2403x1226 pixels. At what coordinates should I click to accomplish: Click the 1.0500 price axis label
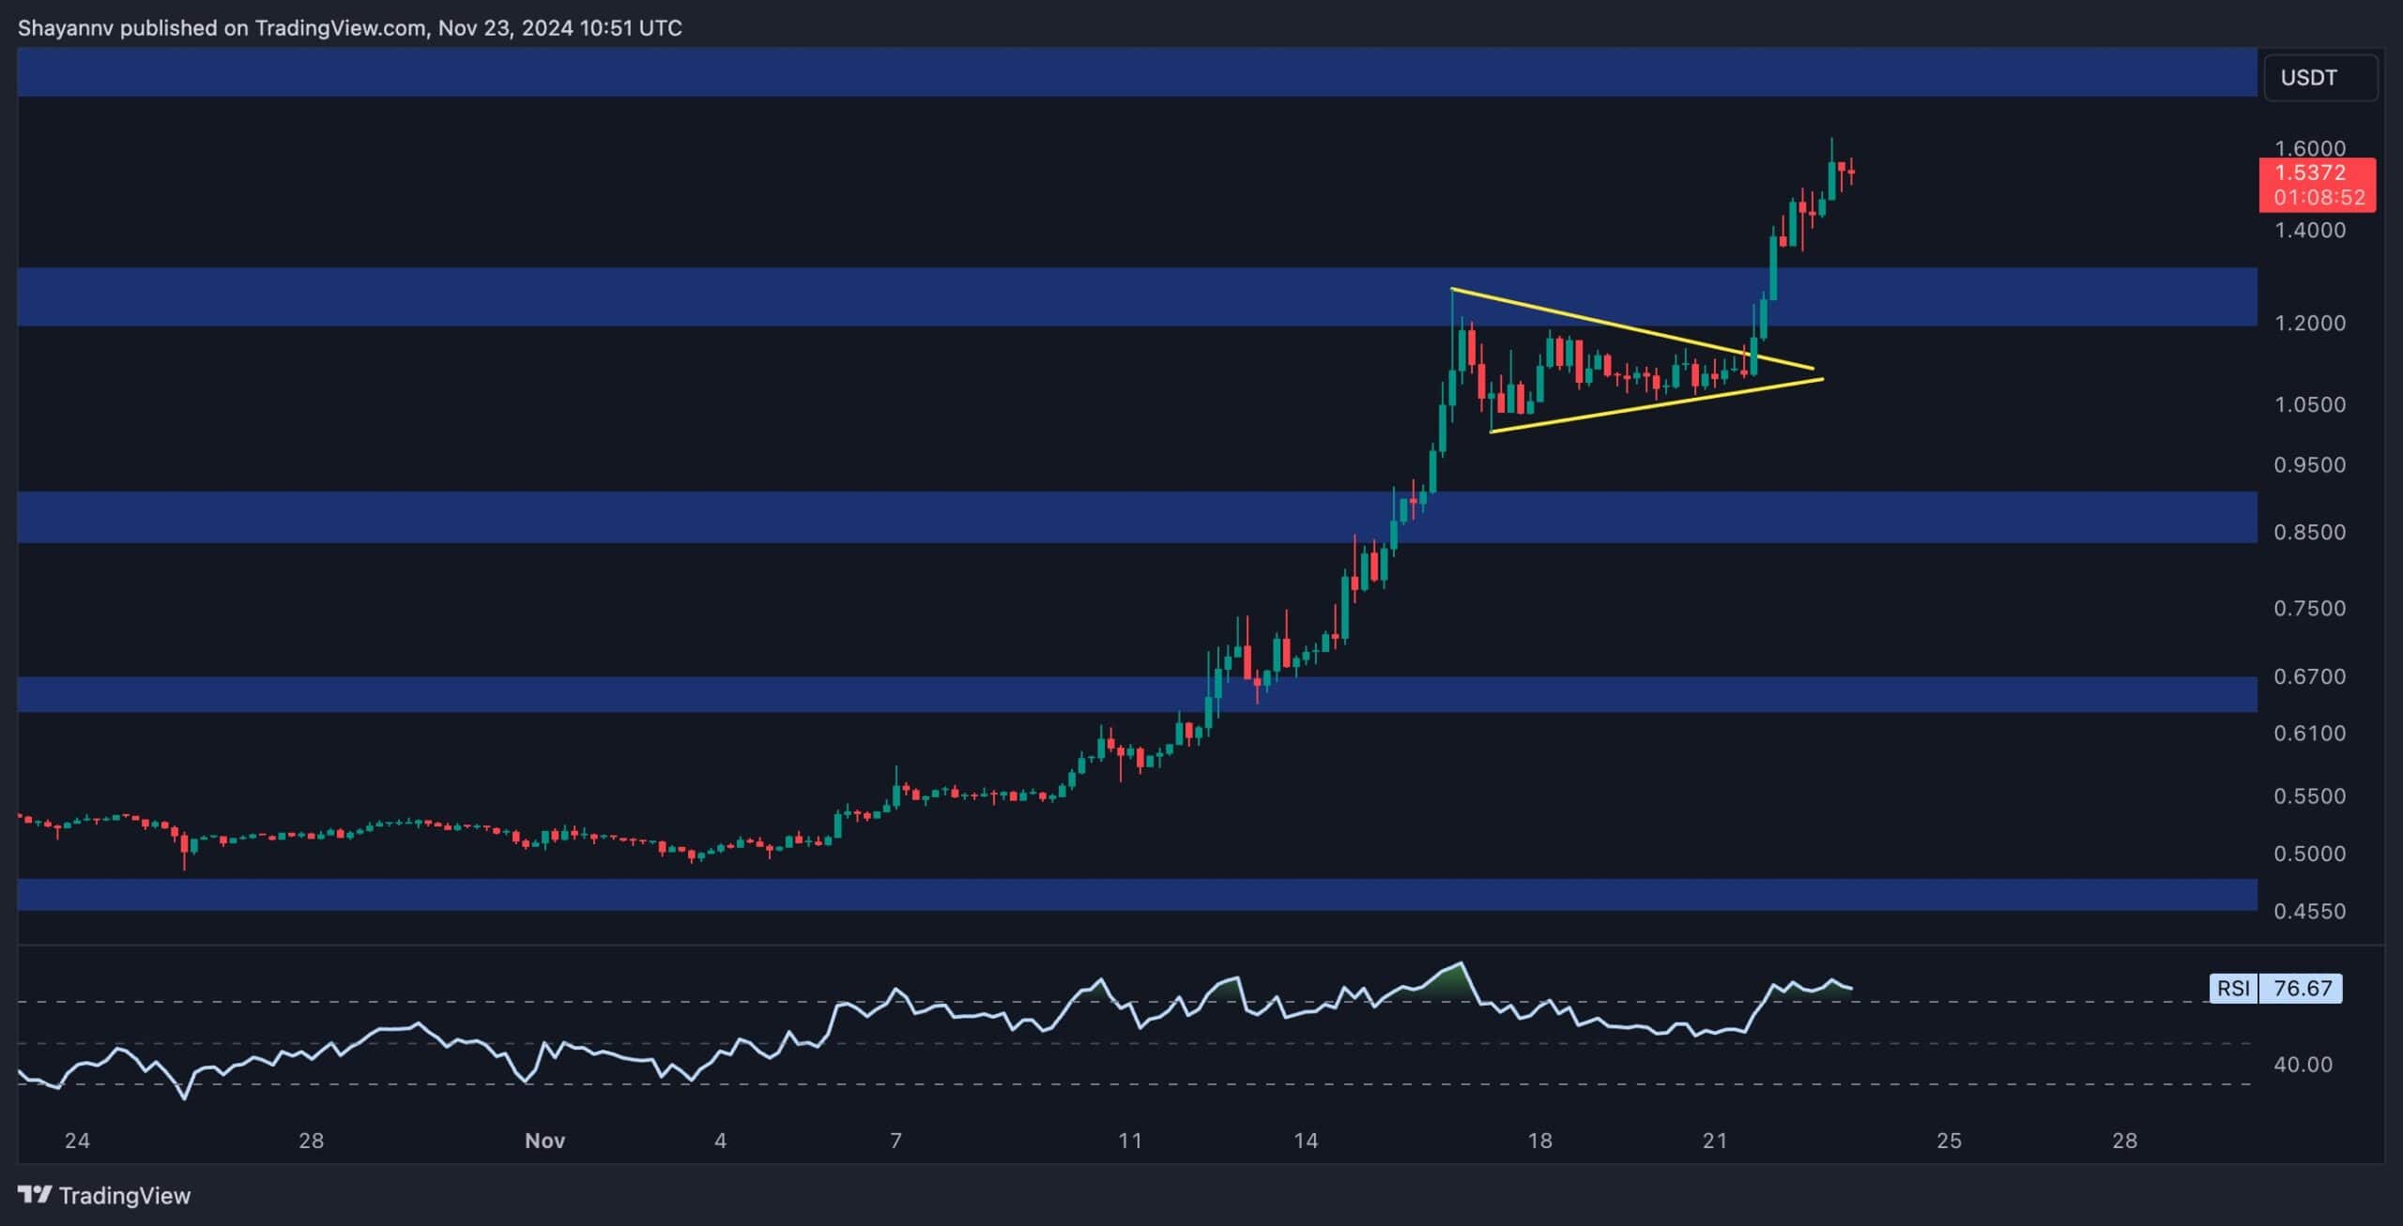click(2309, 404)
